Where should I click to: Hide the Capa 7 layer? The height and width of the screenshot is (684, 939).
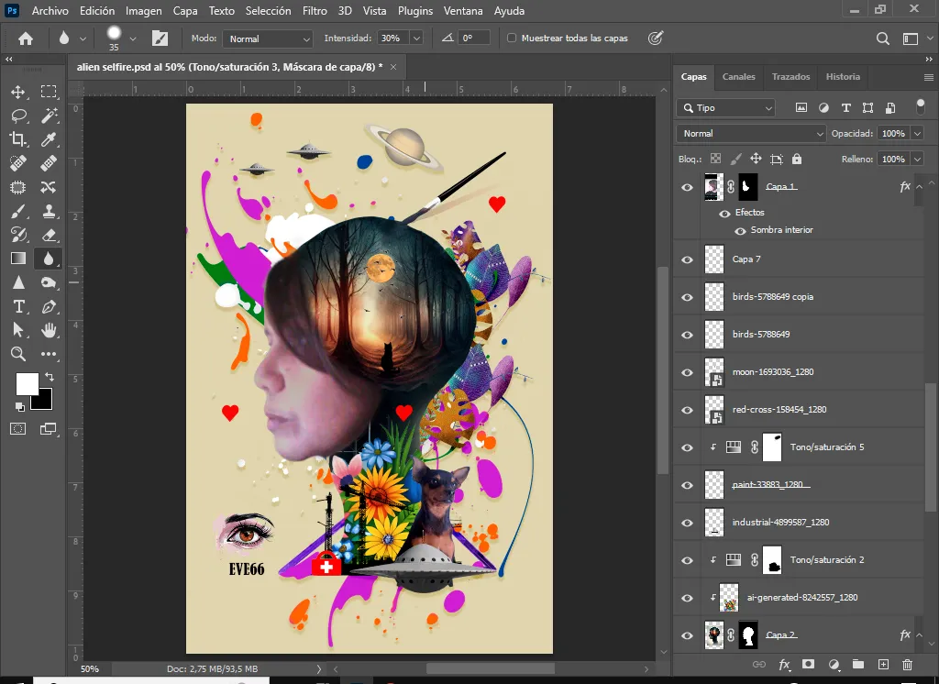tap(688, 259)
